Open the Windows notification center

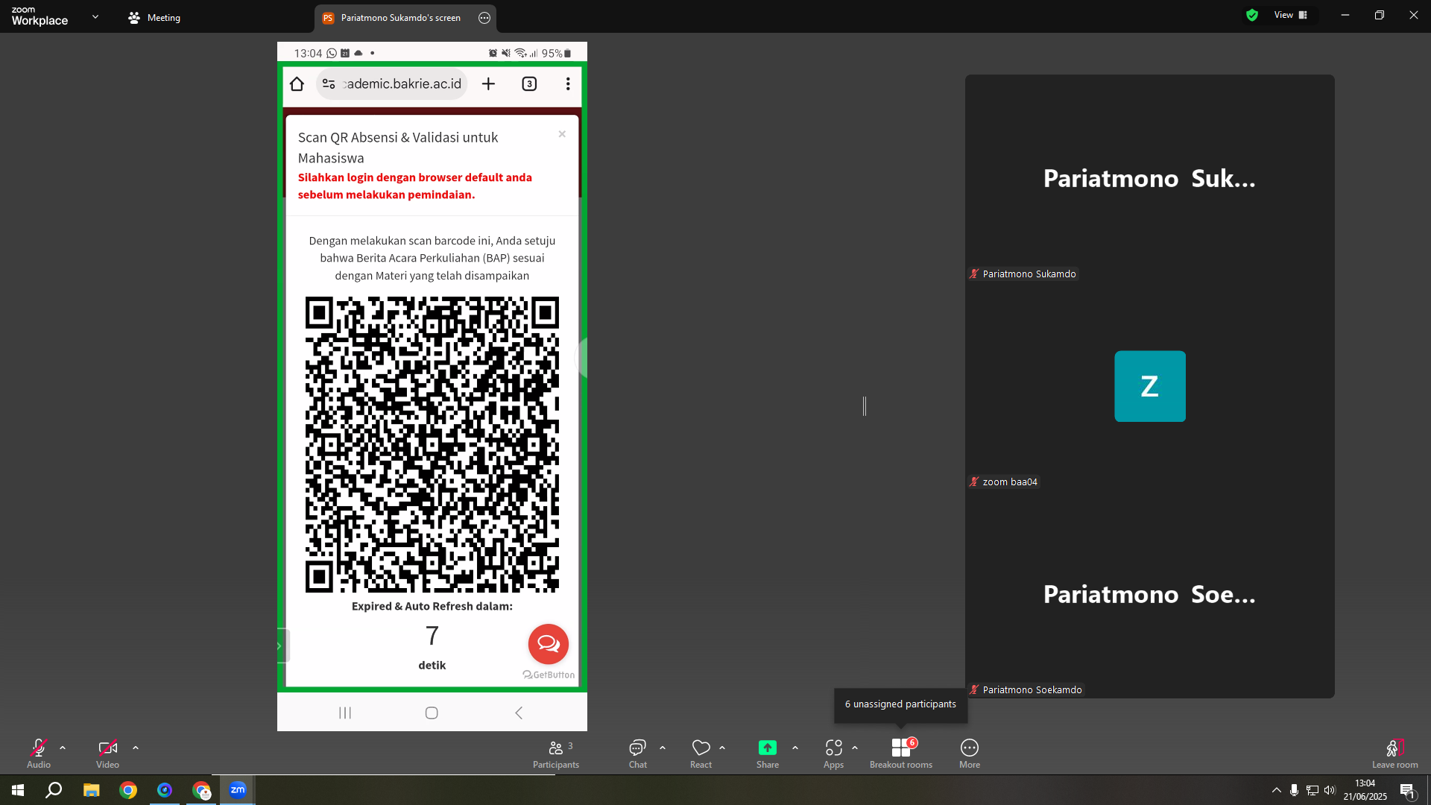[1408, 790]
